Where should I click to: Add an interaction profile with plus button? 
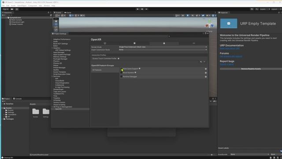201,62
